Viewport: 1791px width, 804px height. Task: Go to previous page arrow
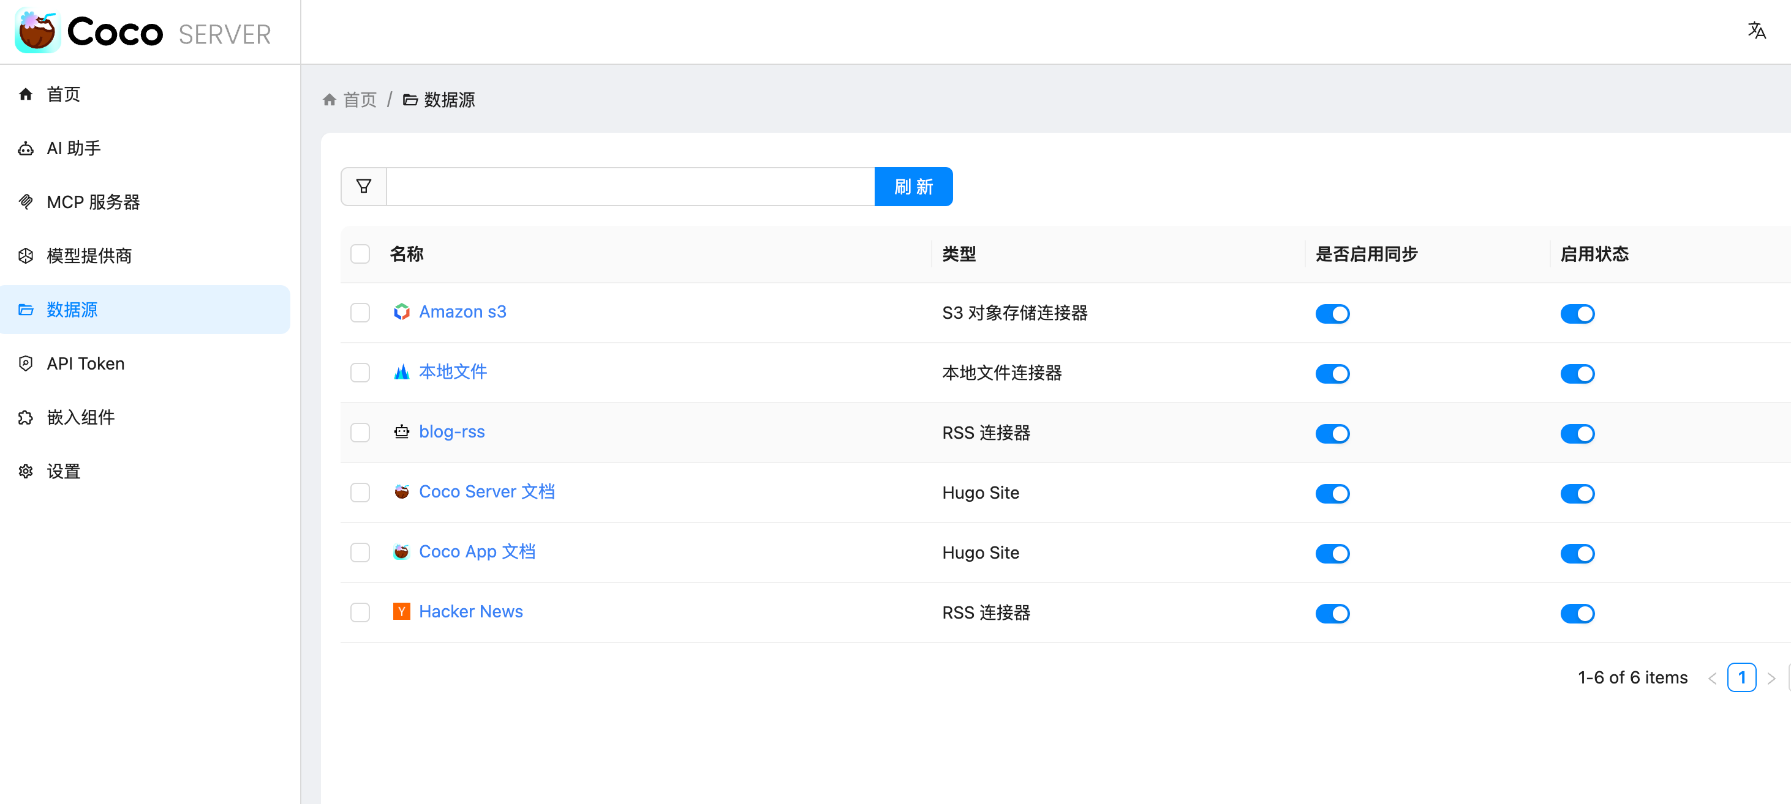pos(1712,679)
